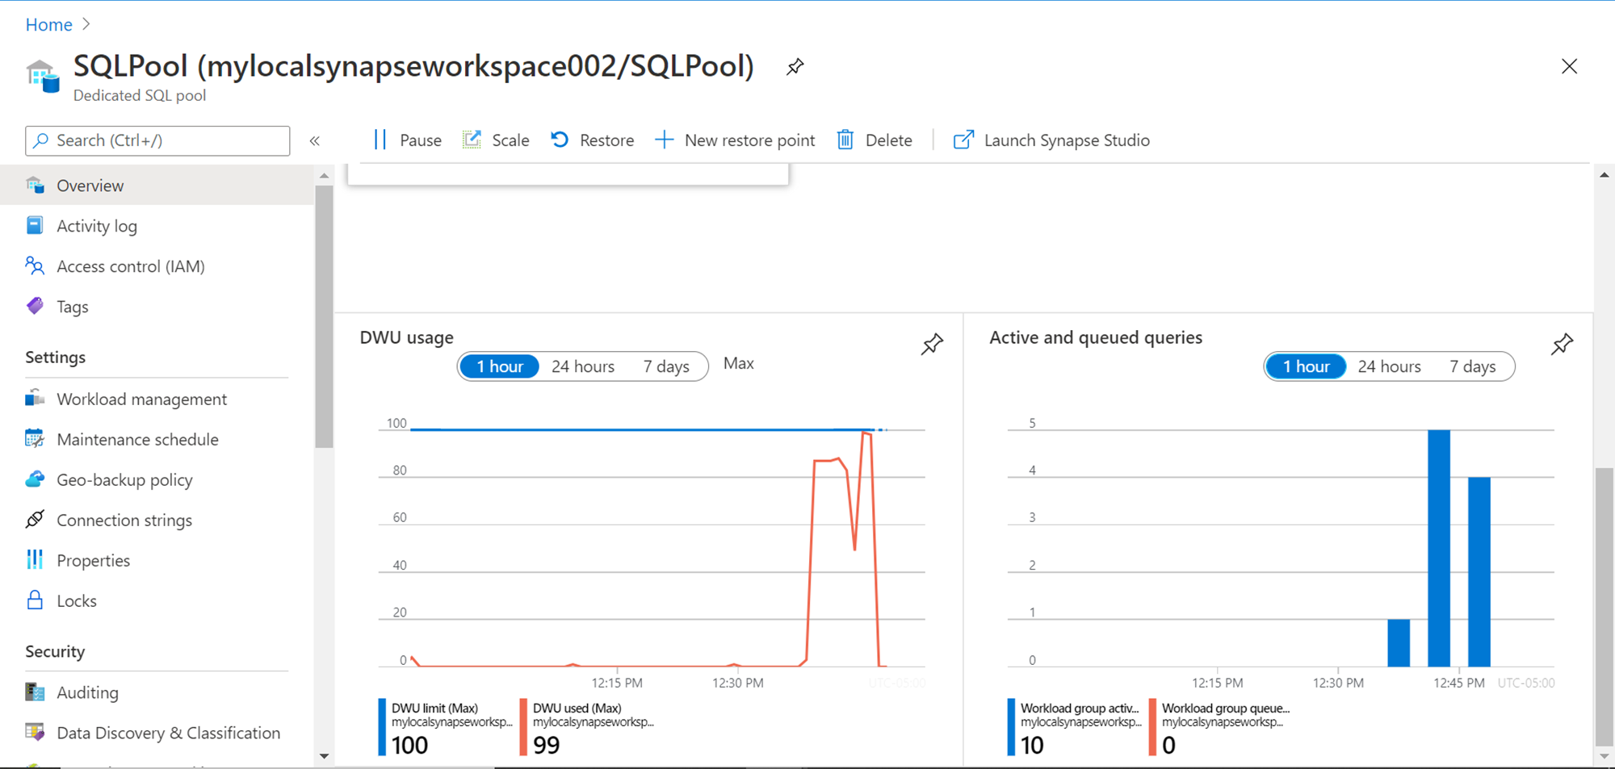Select 7 days range for DWU usage

coord(666,367)
